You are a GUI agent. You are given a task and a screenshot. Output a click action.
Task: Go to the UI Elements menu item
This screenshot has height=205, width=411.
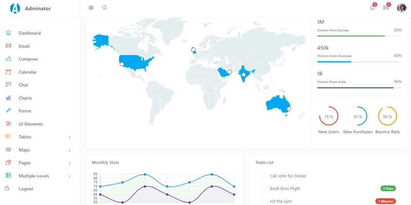(x=31, y=124)
